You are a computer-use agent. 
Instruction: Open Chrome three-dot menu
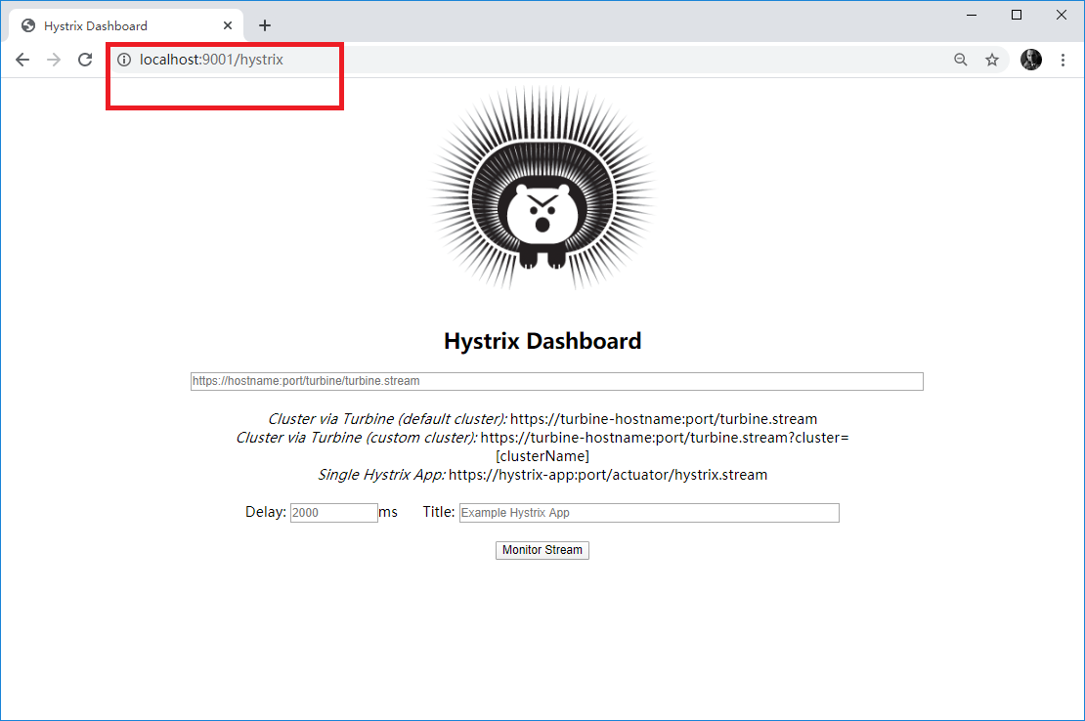(x=1063, y=61)
